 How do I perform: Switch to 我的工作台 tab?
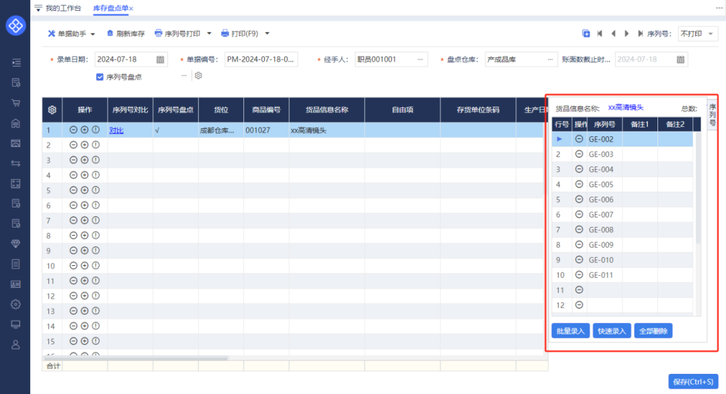(63, 8)
